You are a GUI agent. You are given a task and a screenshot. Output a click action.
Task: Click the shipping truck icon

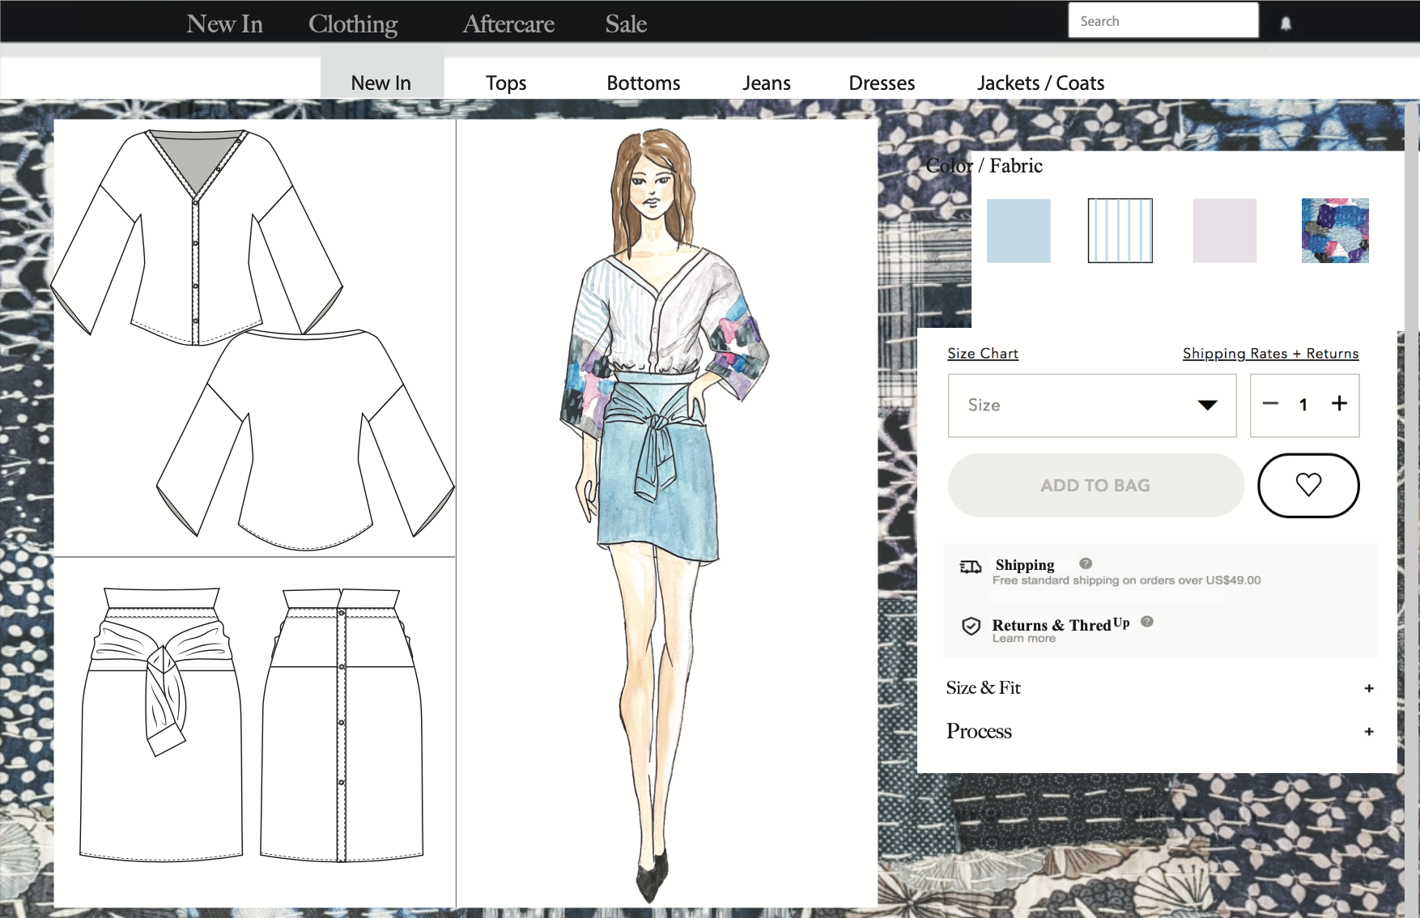point(971,567)
